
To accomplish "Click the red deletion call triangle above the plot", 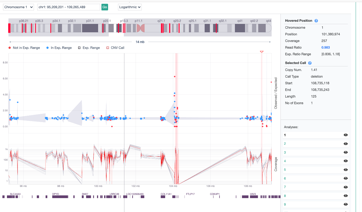I will coord(261,52).
